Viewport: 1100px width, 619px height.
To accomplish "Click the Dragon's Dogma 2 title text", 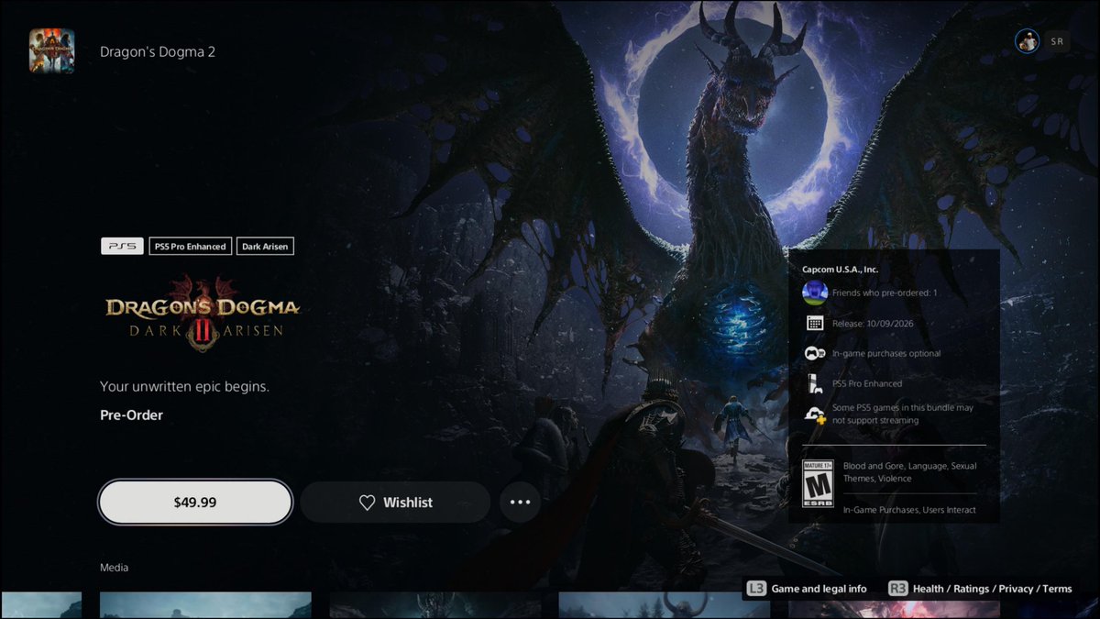I will tap(158, 51).
